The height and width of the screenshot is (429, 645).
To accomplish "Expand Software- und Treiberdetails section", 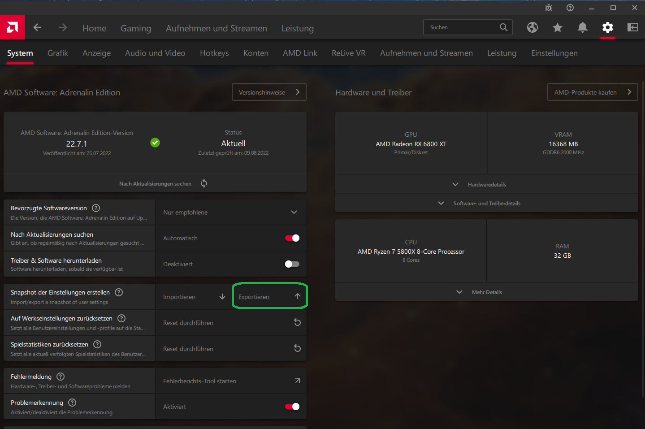I will (x=487, y=203).
